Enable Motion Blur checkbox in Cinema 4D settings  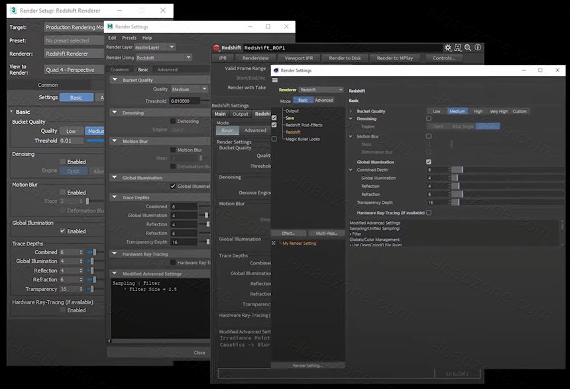click(429, 136)
